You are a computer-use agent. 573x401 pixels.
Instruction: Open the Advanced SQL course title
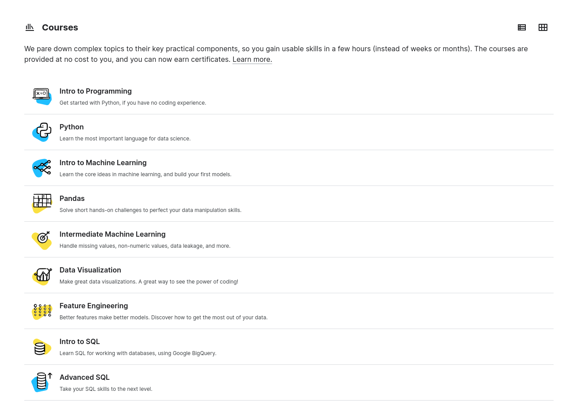click(84, 377)
